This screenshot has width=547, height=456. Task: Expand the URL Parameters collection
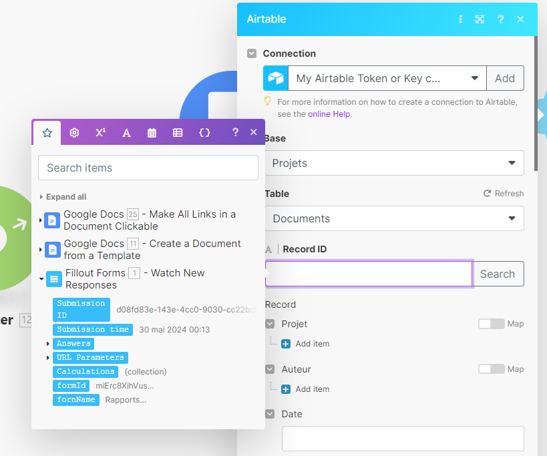pos(48,358)
